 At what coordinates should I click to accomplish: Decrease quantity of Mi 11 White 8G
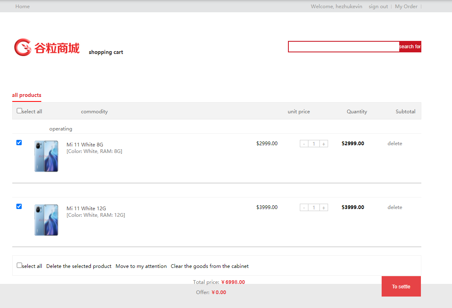point(304,144)
